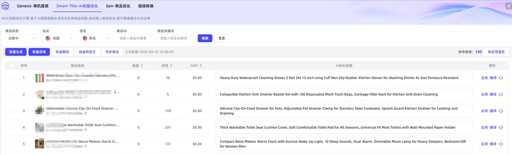The width and height of the screenshot is (512, 155).
Task: Focus the 商品ID search input field
Action: (x=135, y=38)
